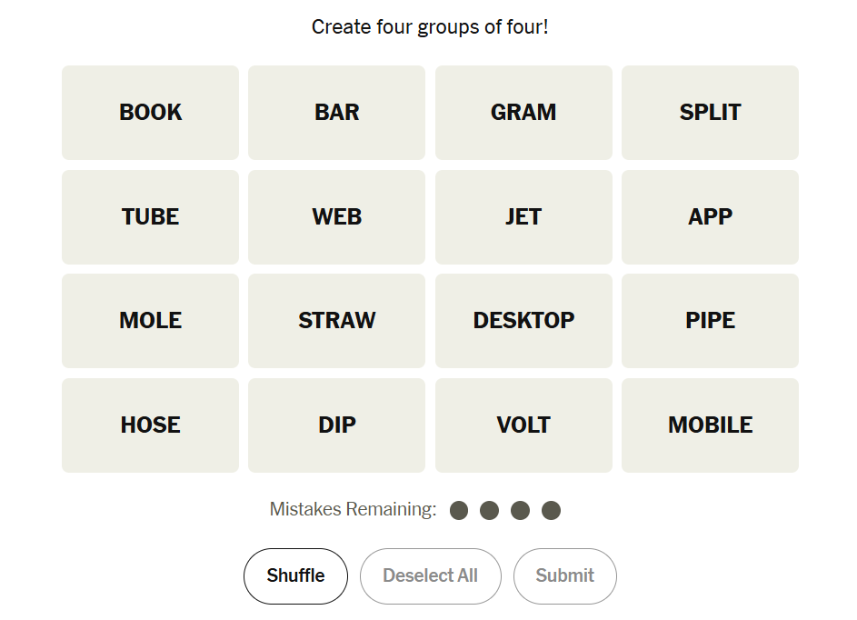This screenshot has width=857, height=620.
Task: Choose the STRAW tile
Action: pos(336,321)
